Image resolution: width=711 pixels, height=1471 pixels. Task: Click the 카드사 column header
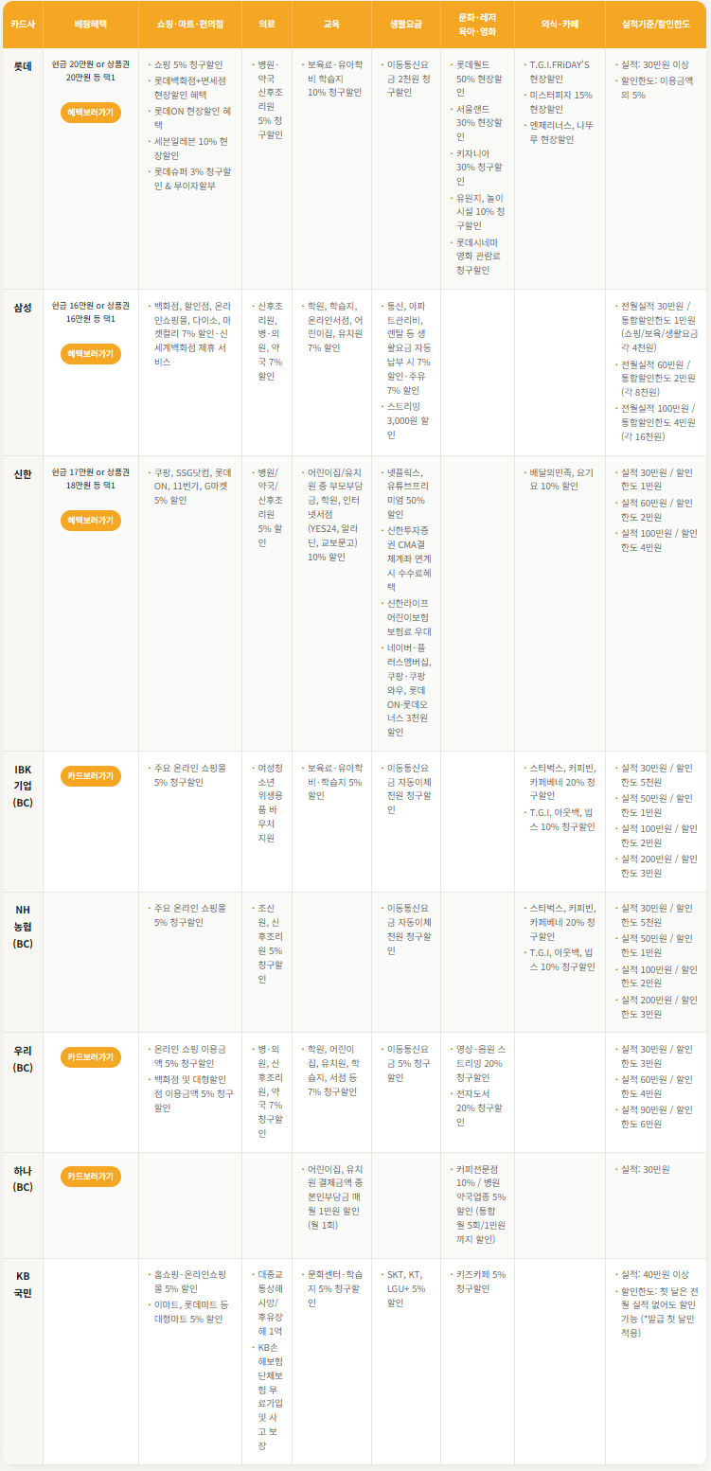(23, 25)
